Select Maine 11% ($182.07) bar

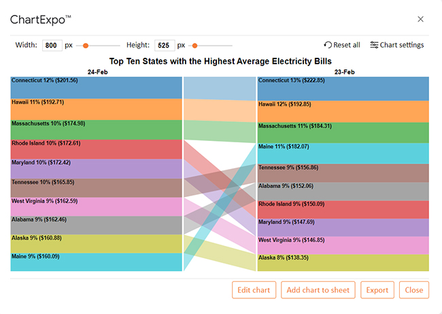[343, 154]
